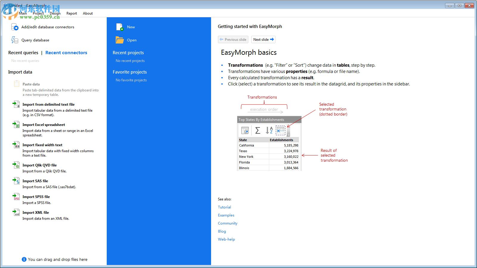Click the Open project folder icon

pos(119,40)
